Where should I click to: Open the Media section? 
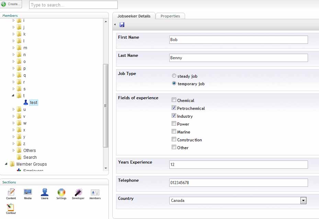[x=28, y=193]
